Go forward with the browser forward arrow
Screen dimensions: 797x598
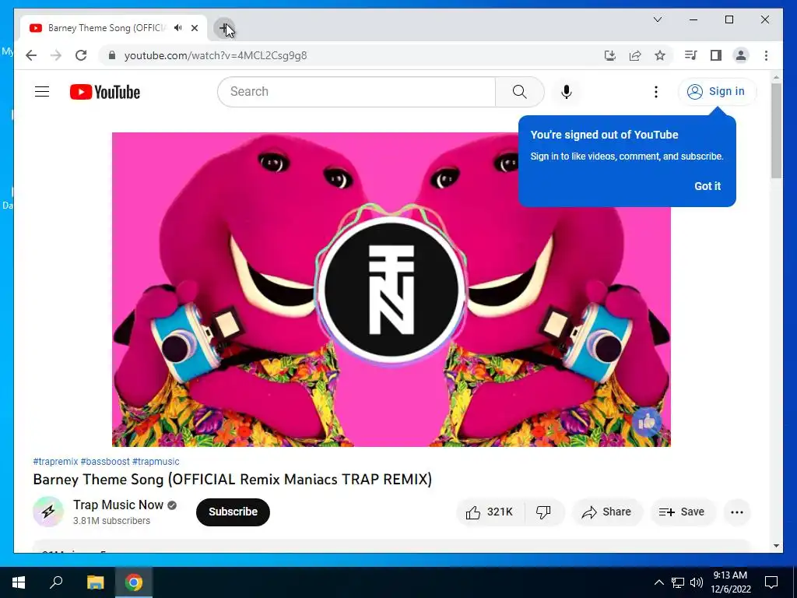pos(56,55)
